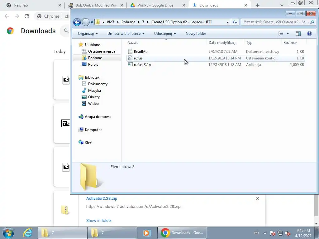The width and height of the screenshot is (319, 239).
Task: Click the ReadMe file name
Action: pyautogui.click(x=140, y=52)
